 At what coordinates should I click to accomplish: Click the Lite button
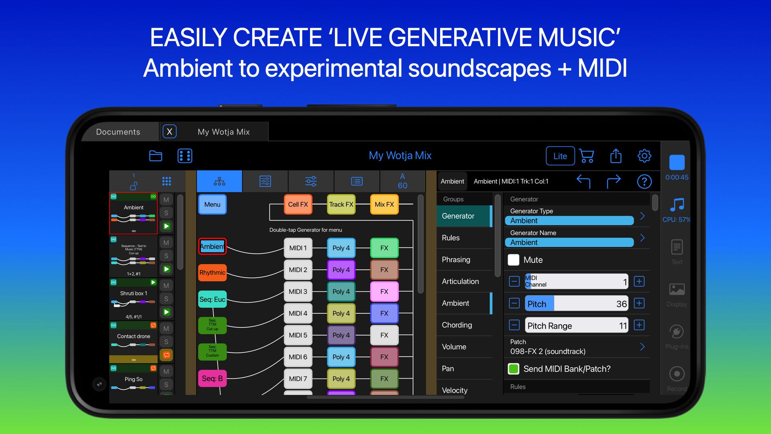coord(560,156)
